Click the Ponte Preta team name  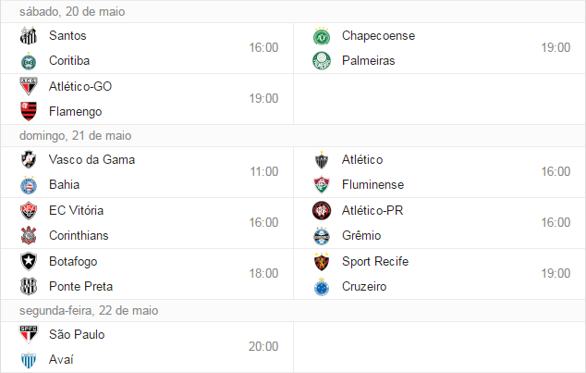[80, 287]
